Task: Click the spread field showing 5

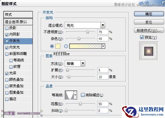Action: coord(103,70)
